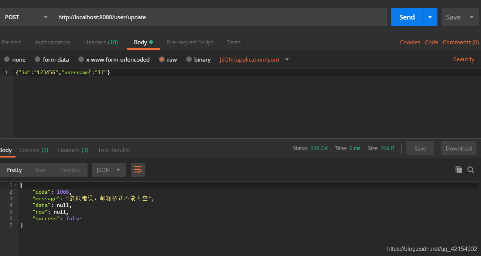481x256 pixels.
Task: Click the request Save button
Action: click(x=453, y=17)
